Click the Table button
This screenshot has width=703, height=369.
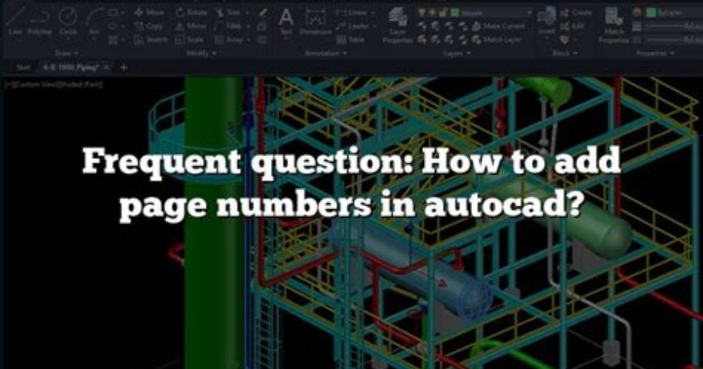pos(350,39)
